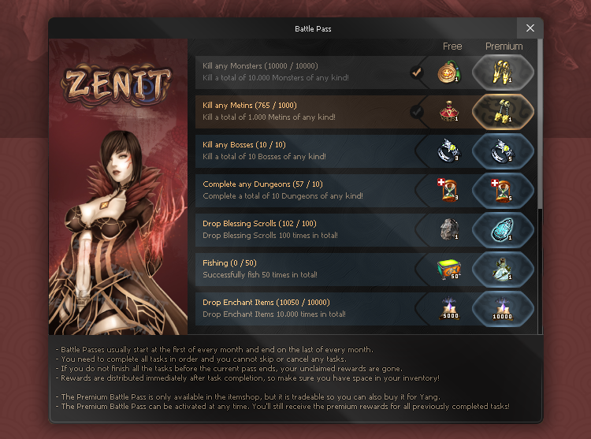Screen dimensions: 591x439
Task: Close the Battle Pass window
Action: [530, 28]
